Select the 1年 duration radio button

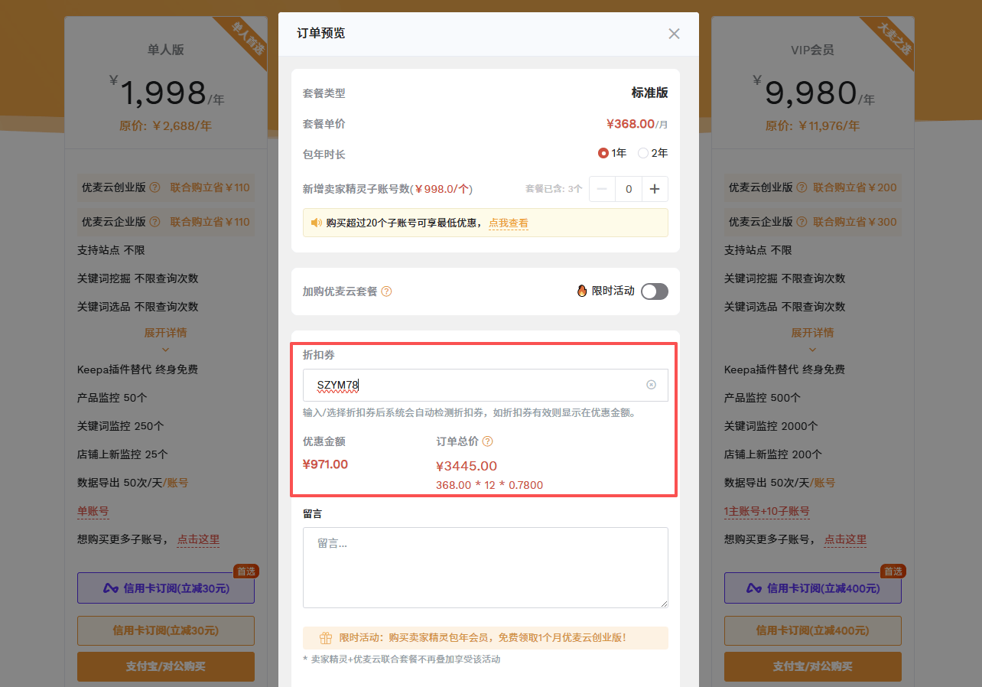(x=603, y=153)
